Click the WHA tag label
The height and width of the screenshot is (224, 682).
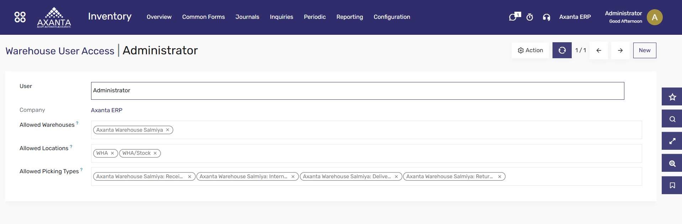102,153
